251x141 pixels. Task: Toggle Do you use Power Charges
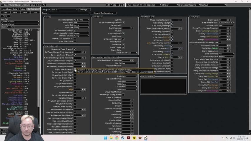click(x=75, y=49)
